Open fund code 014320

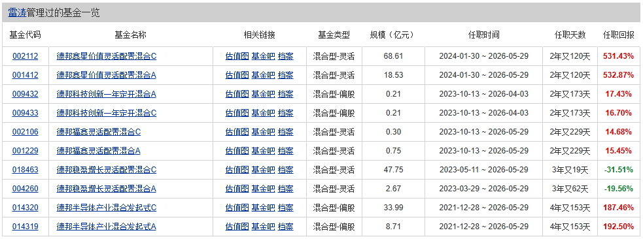[25, 208]
